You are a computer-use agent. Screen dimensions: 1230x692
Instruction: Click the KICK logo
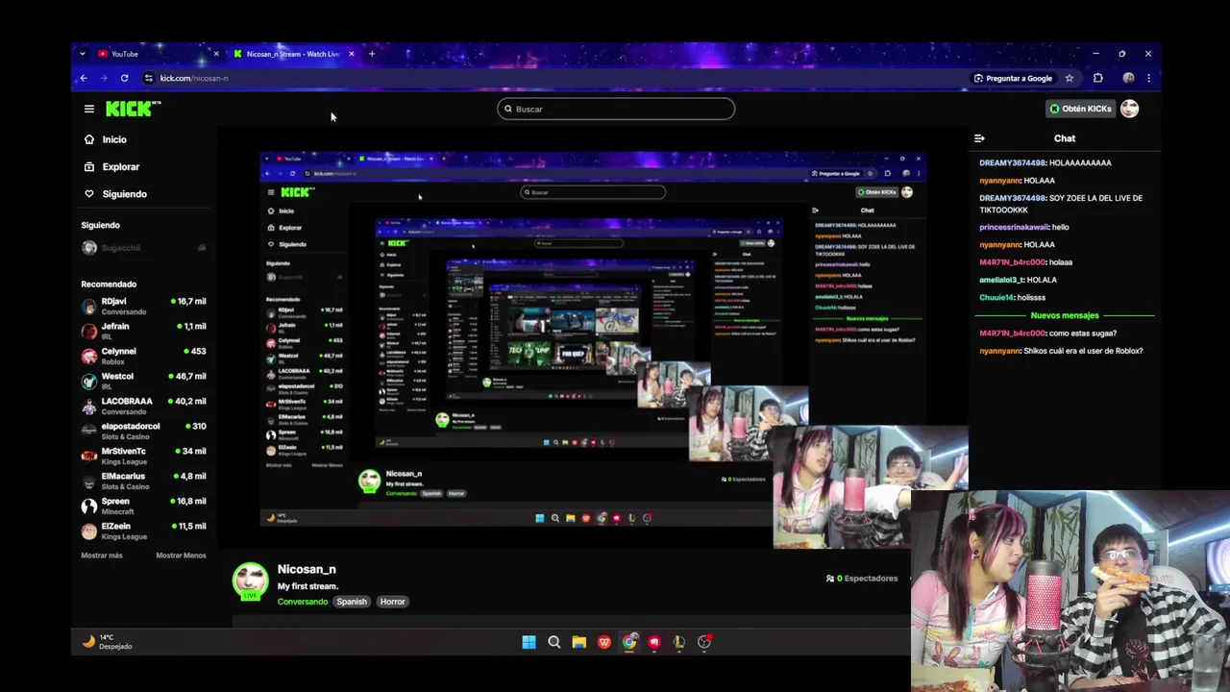coord(133,109)
